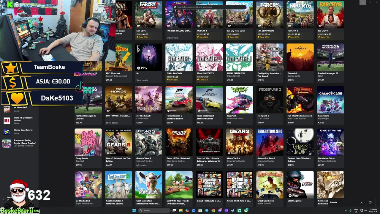Open Steam from the taskbar
Image resolution: width=380 pixels, height=214 pixels.
click(233, 210)
